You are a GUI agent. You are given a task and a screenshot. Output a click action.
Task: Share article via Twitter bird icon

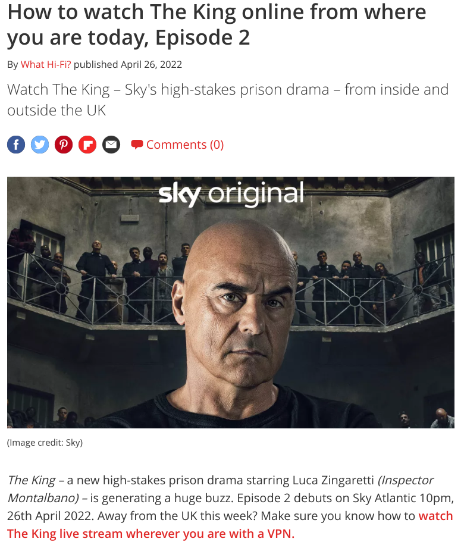(x=40, y=145)
